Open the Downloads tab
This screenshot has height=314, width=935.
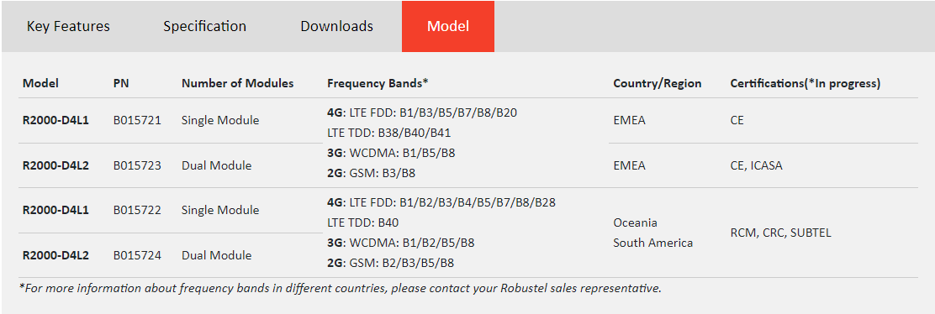click(337, 26)
